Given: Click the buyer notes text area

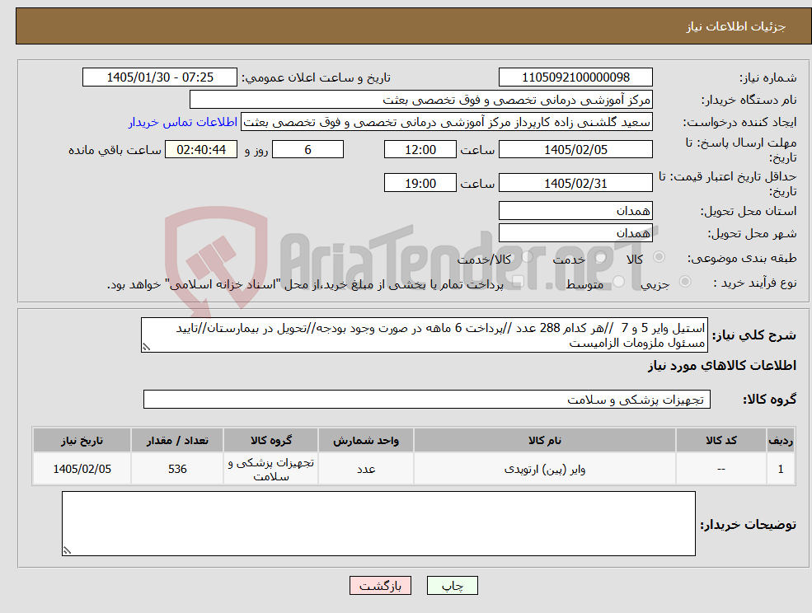Looking at the screenshot, I should (x=378, y=523).
